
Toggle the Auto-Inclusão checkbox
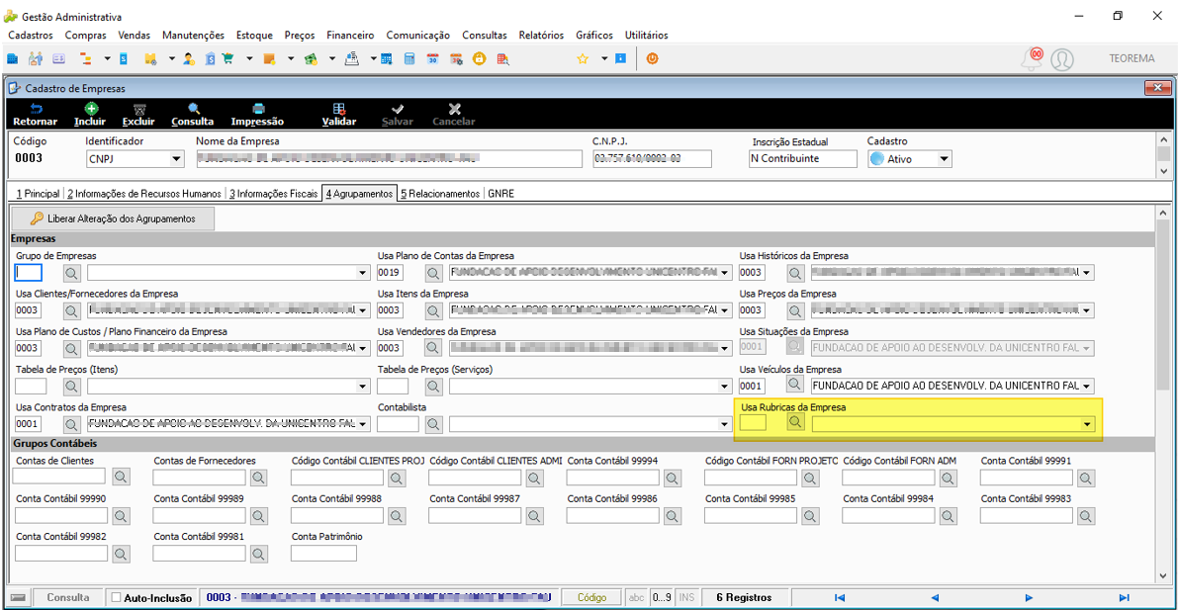click(116, 598)
